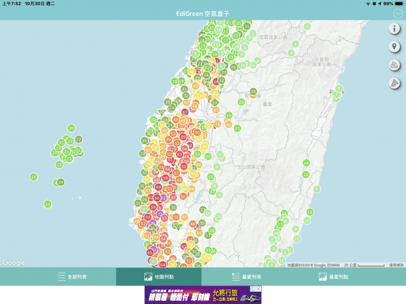Select the yellow 37 sensor marker

[209, 126]
